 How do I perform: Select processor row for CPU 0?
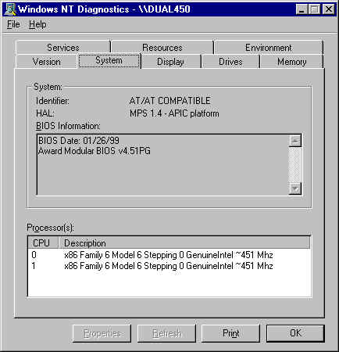pos(169,255)
